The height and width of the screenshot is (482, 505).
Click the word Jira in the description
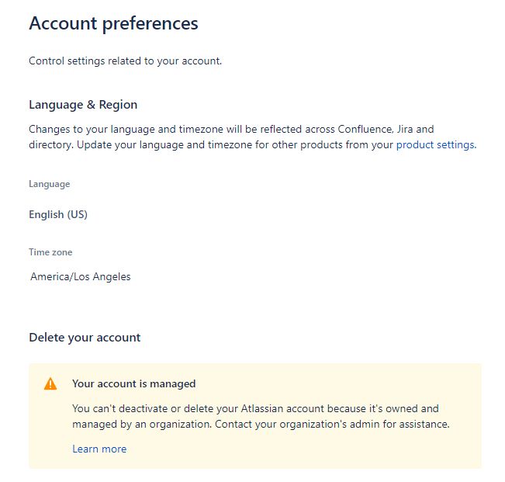click(396, 129)
